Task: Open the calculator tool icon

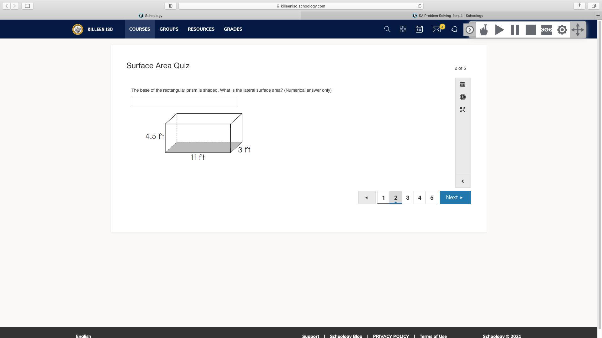Action: click(x=463, y=84)
